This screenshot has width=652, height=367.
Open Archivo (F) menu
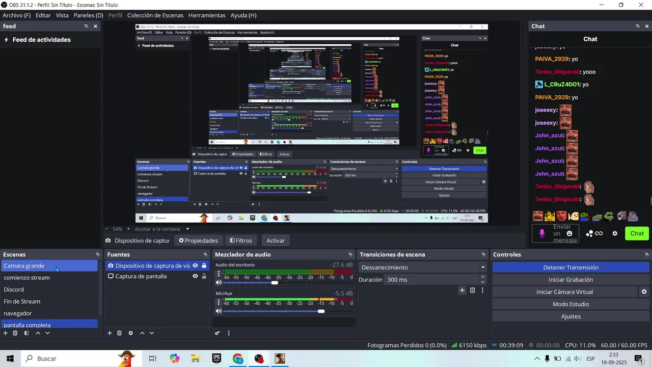pyautogui.click(x=16, y=15)
